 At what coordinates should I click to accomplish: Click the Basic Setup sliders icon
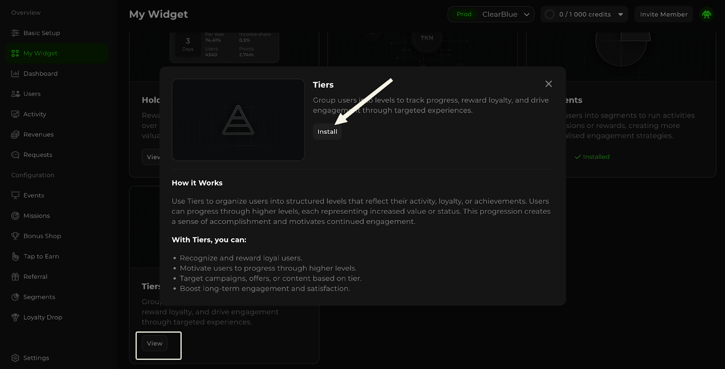pos(15,33)
